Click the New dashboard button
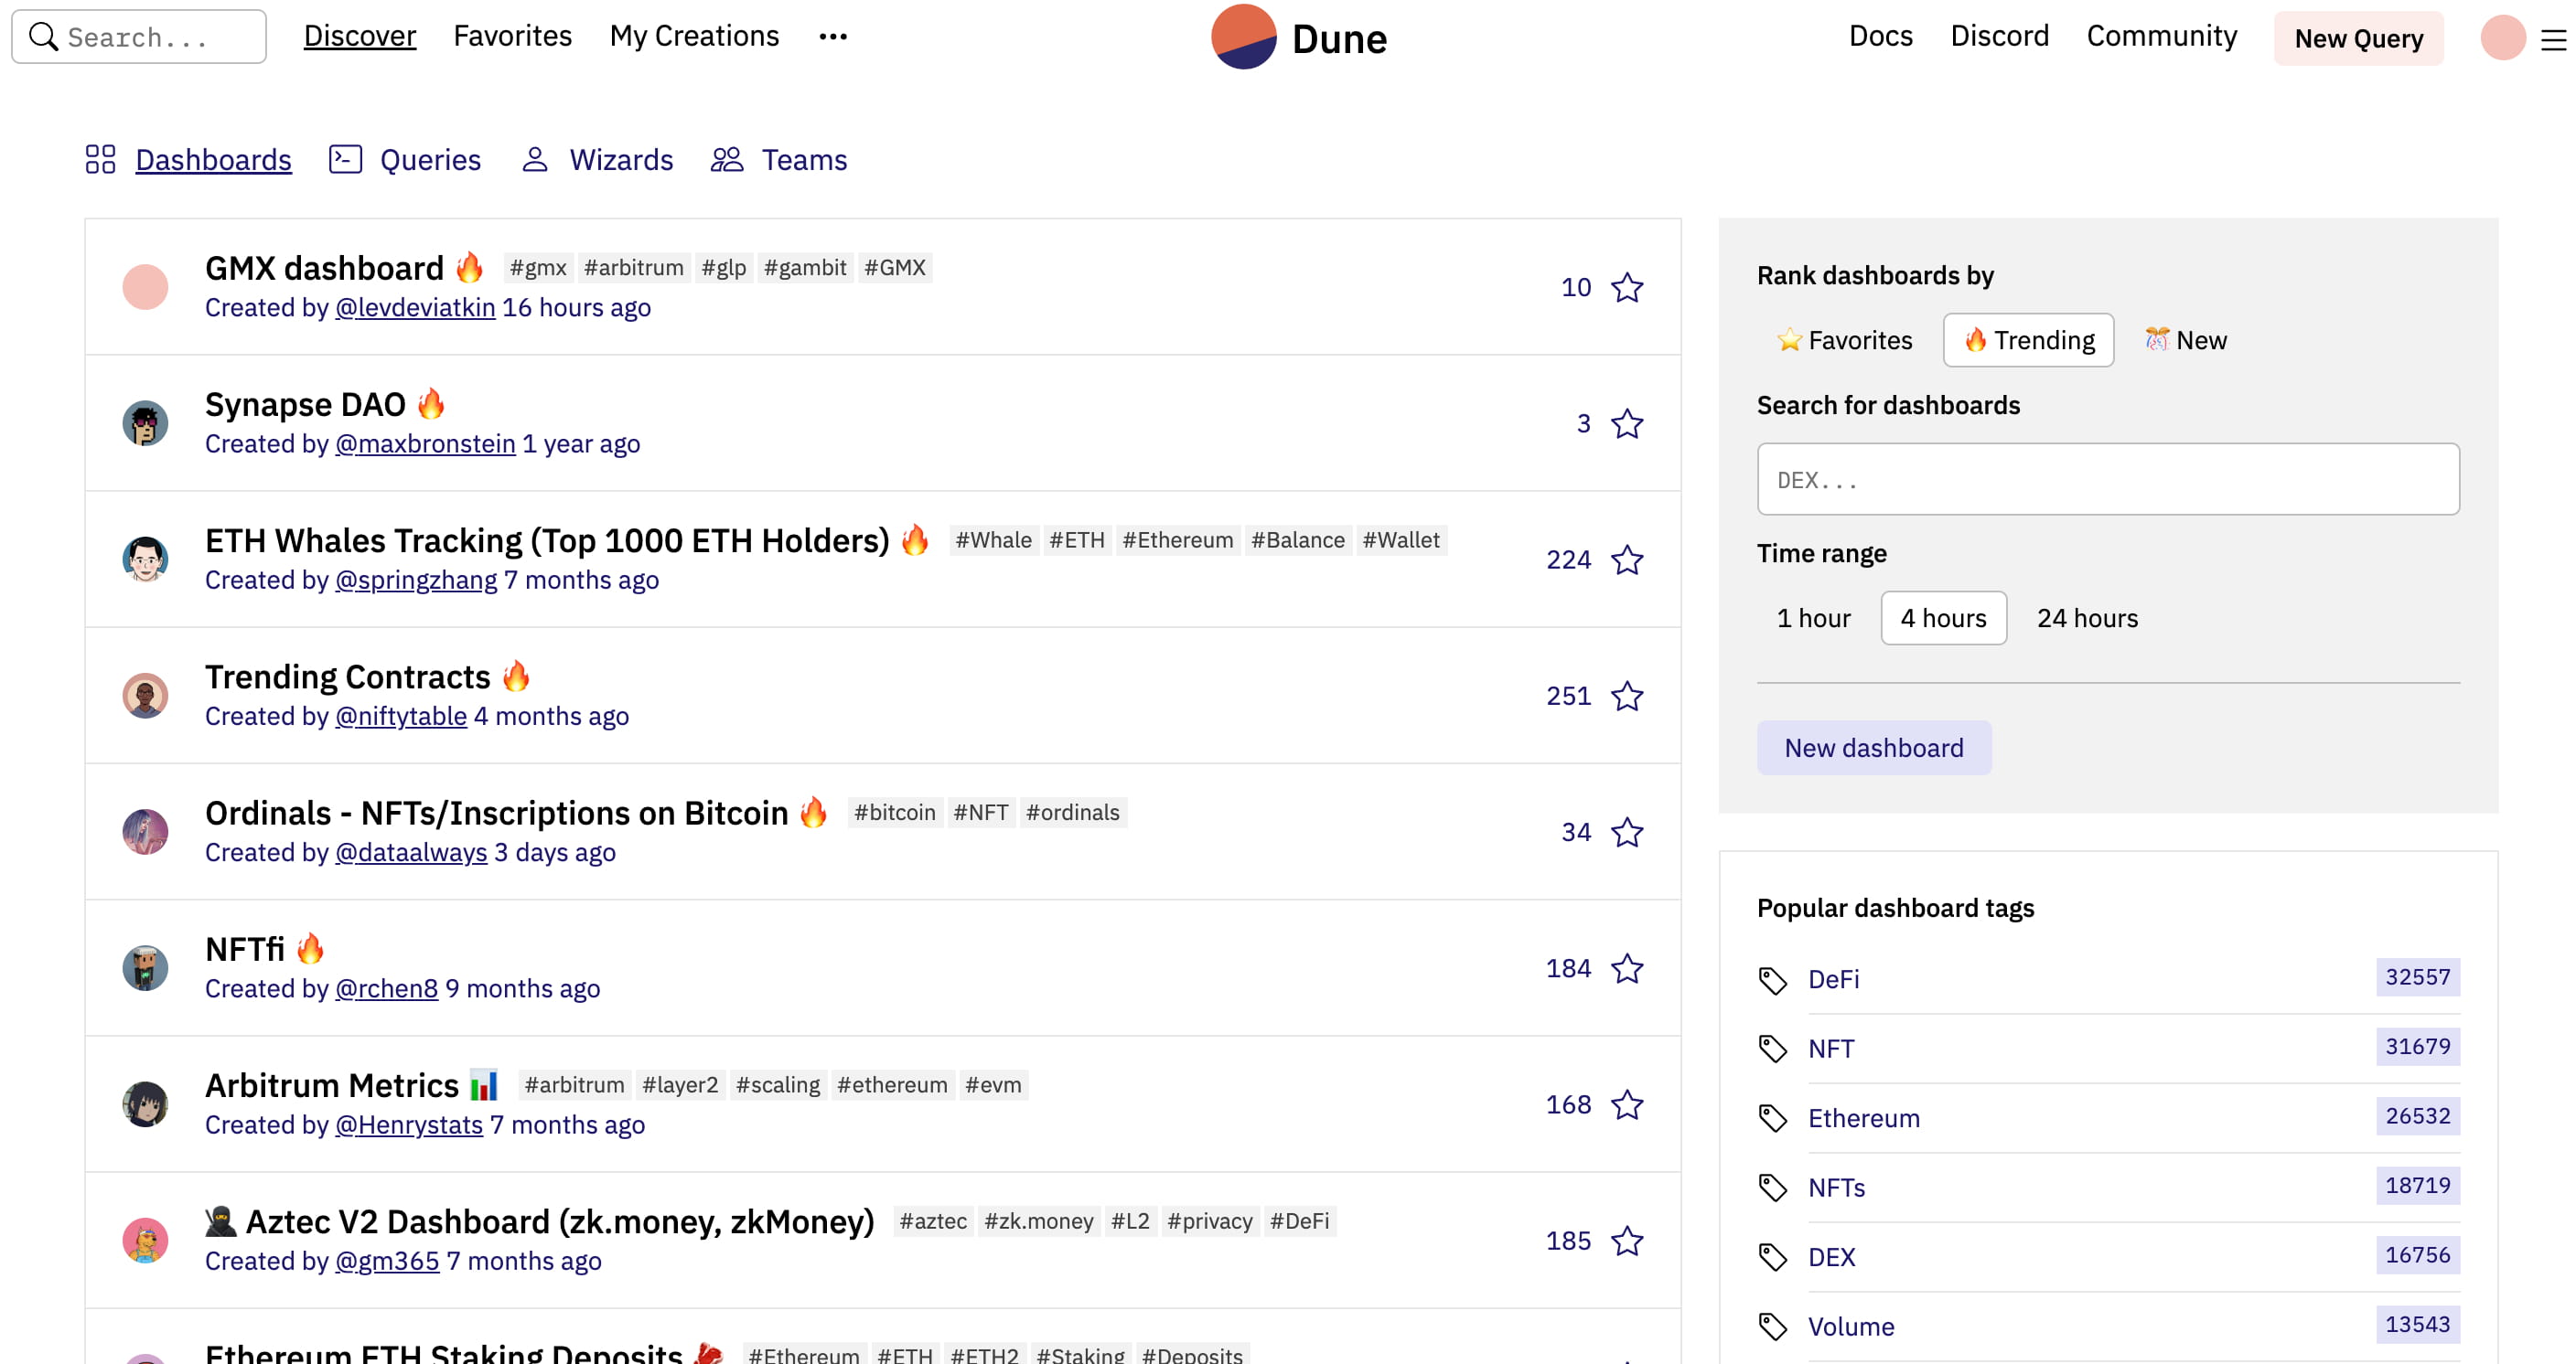 coord(1873,749)
